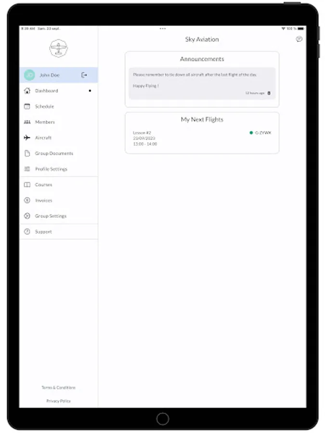325x433 pixels.
Task: Select the John Doe profile row
Action: point(59,75)
